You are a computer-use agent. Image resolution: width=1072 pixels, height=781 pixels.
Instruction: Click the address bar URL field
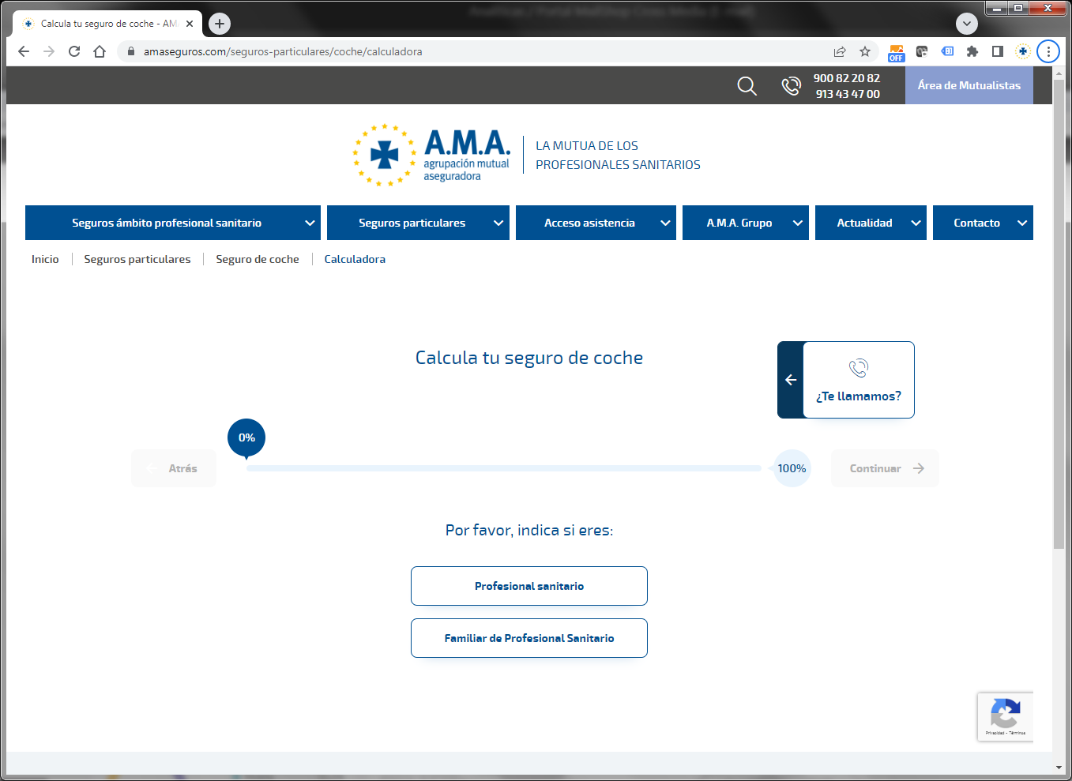coord(474,51)
